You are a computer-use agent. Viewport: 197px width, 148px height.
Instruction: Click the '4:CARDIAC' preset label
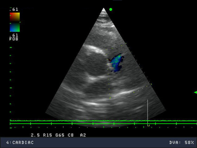20,142
